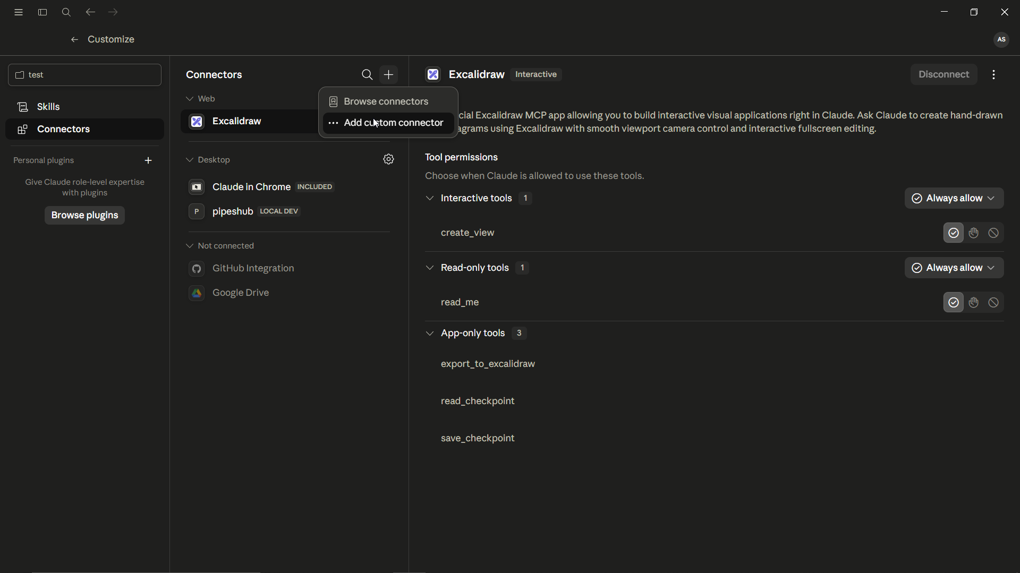Set read_me to always allow
1020x573 pixels.
(x=954, y=302)
